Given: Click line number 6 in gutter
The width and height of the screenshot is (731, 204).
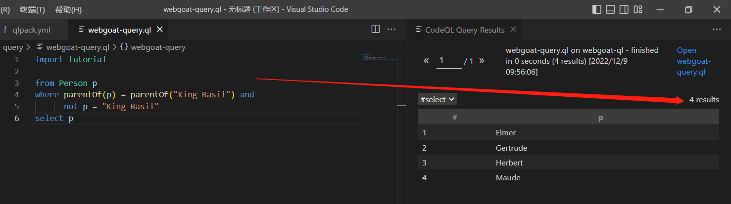Looking at the screenshot, I should click(17, 118).
